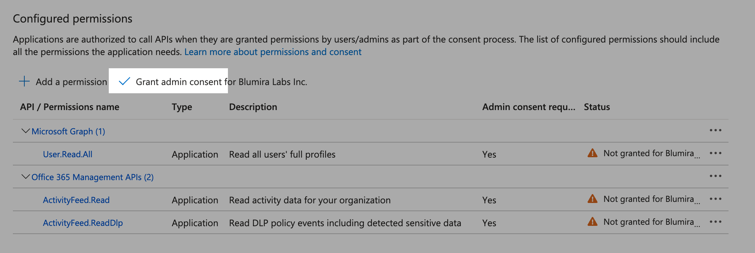Click the warning icon on User.Read.All status

pos(593,153)
